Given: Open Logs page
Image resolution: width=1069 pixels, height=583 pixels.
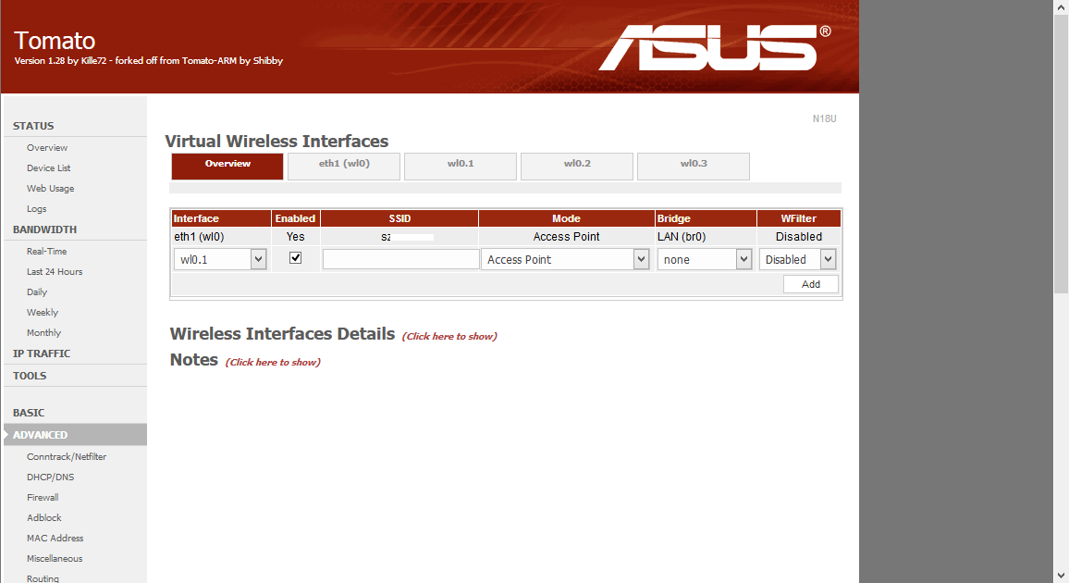Looking at the screenshot, I should (37, 209).
